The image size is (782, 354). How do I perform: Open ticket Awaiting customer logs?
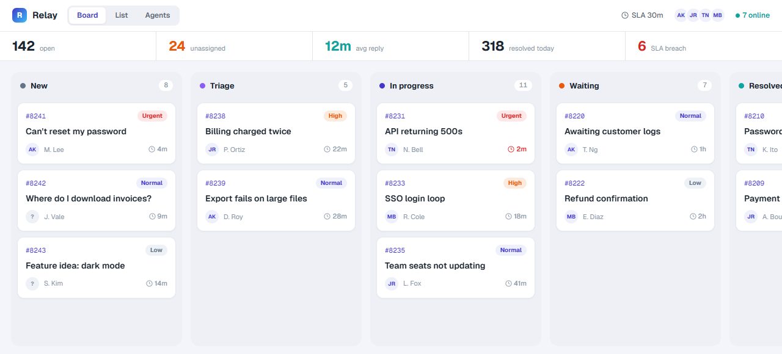click(x=635, y=133)
